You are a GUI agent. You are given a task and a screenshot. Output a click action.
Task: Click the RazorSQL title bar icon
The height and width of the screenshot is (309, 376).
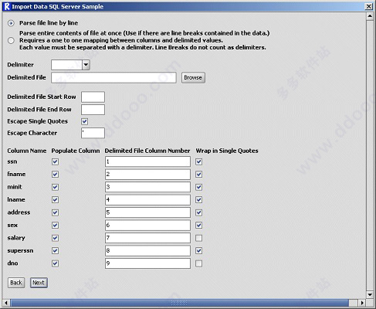(x=7, y=6)
